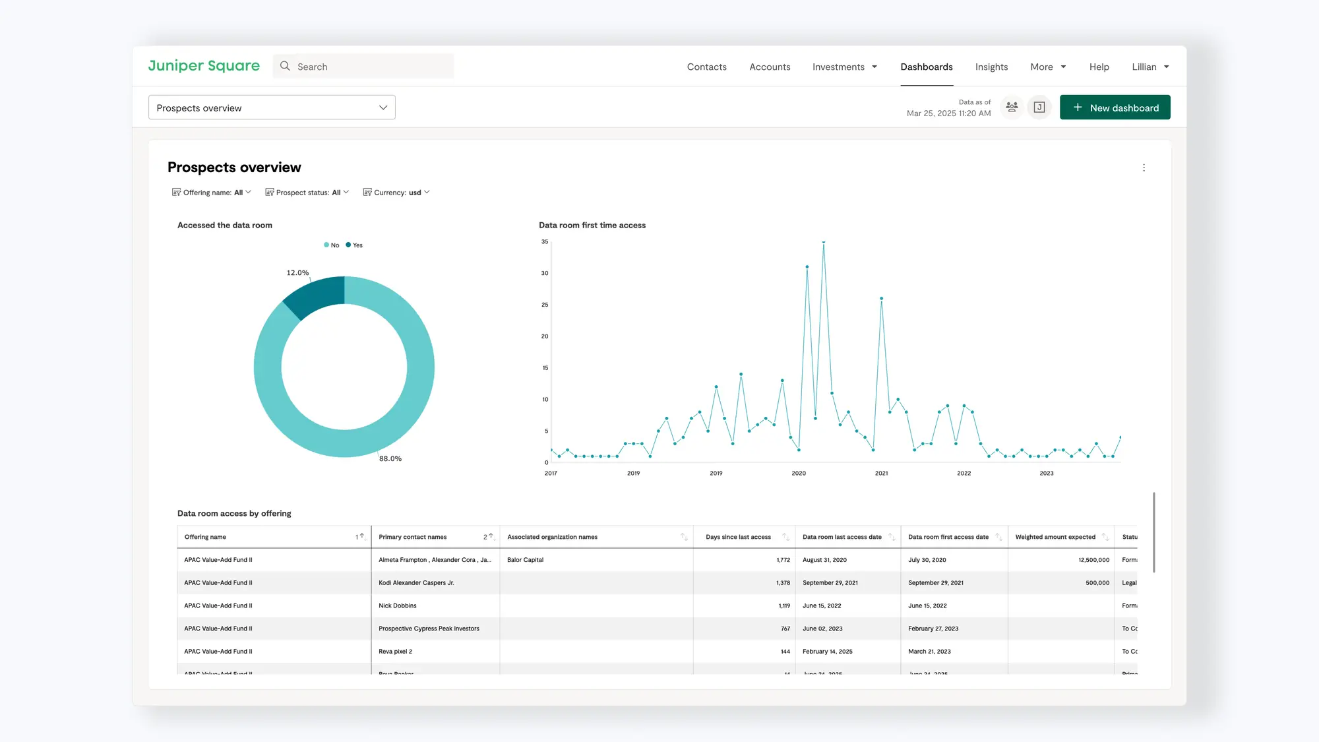Screen dimensions: 1319x742
Task: Click the New dashboard button
Action: [1115, 108]
